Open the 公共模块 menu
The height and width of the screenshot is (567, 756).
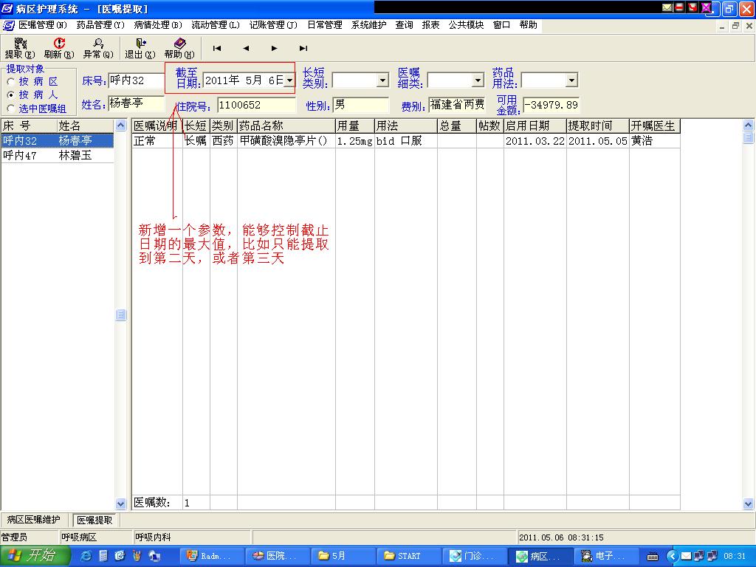click(466, 25)
